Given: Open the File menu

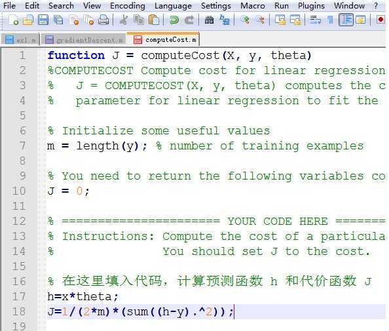Looking at the screenshot, I should (9, 5).
